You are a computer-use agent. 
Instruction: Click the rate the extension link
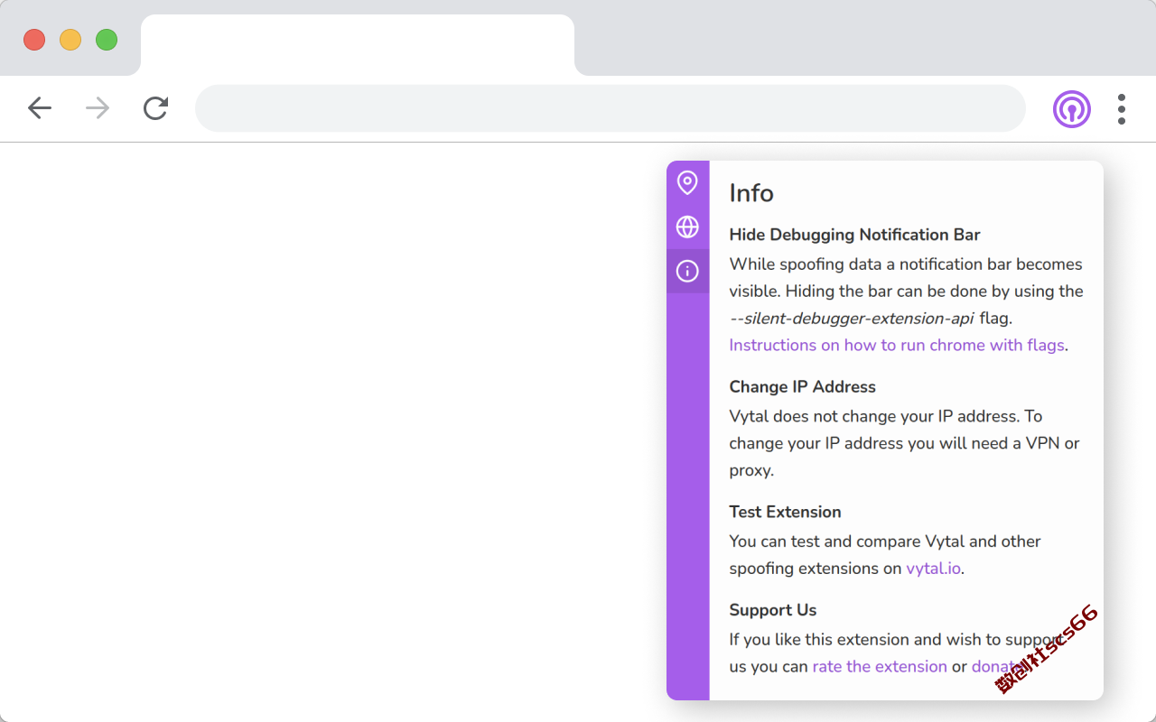click(x=880, y=666)
